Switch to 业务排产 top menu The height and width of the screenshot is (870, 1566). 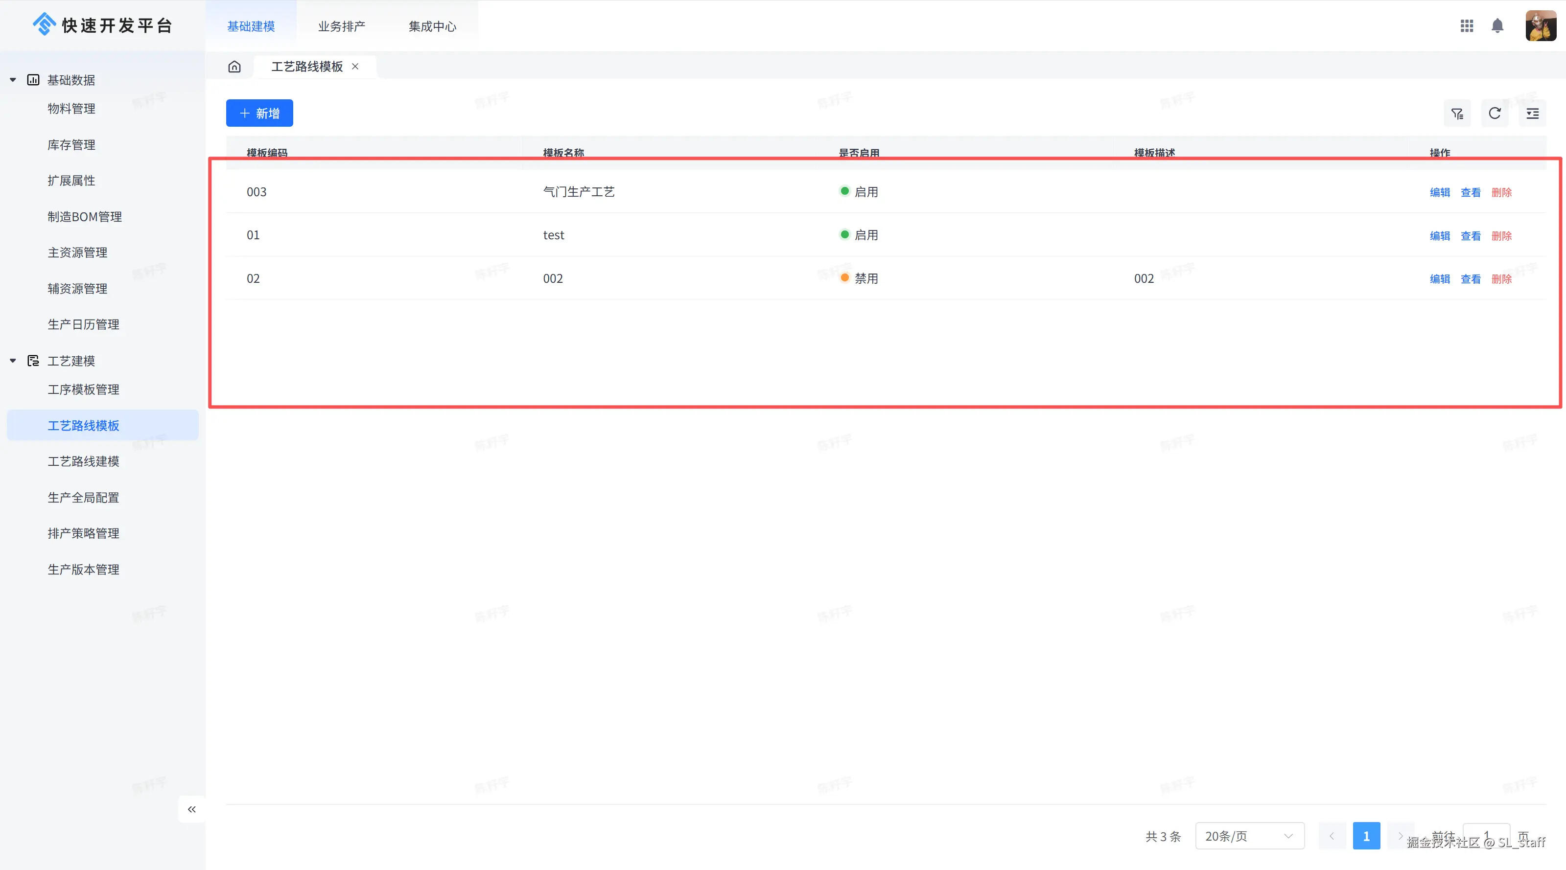342,26
